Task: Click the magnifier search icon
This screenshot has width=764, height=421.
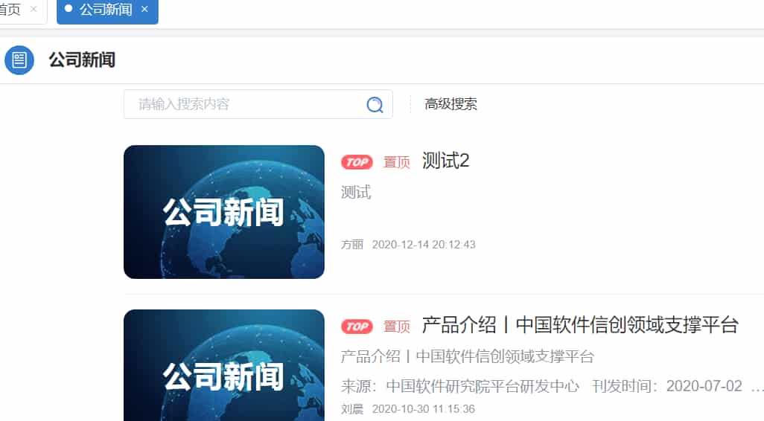Action: pos(375,105)
